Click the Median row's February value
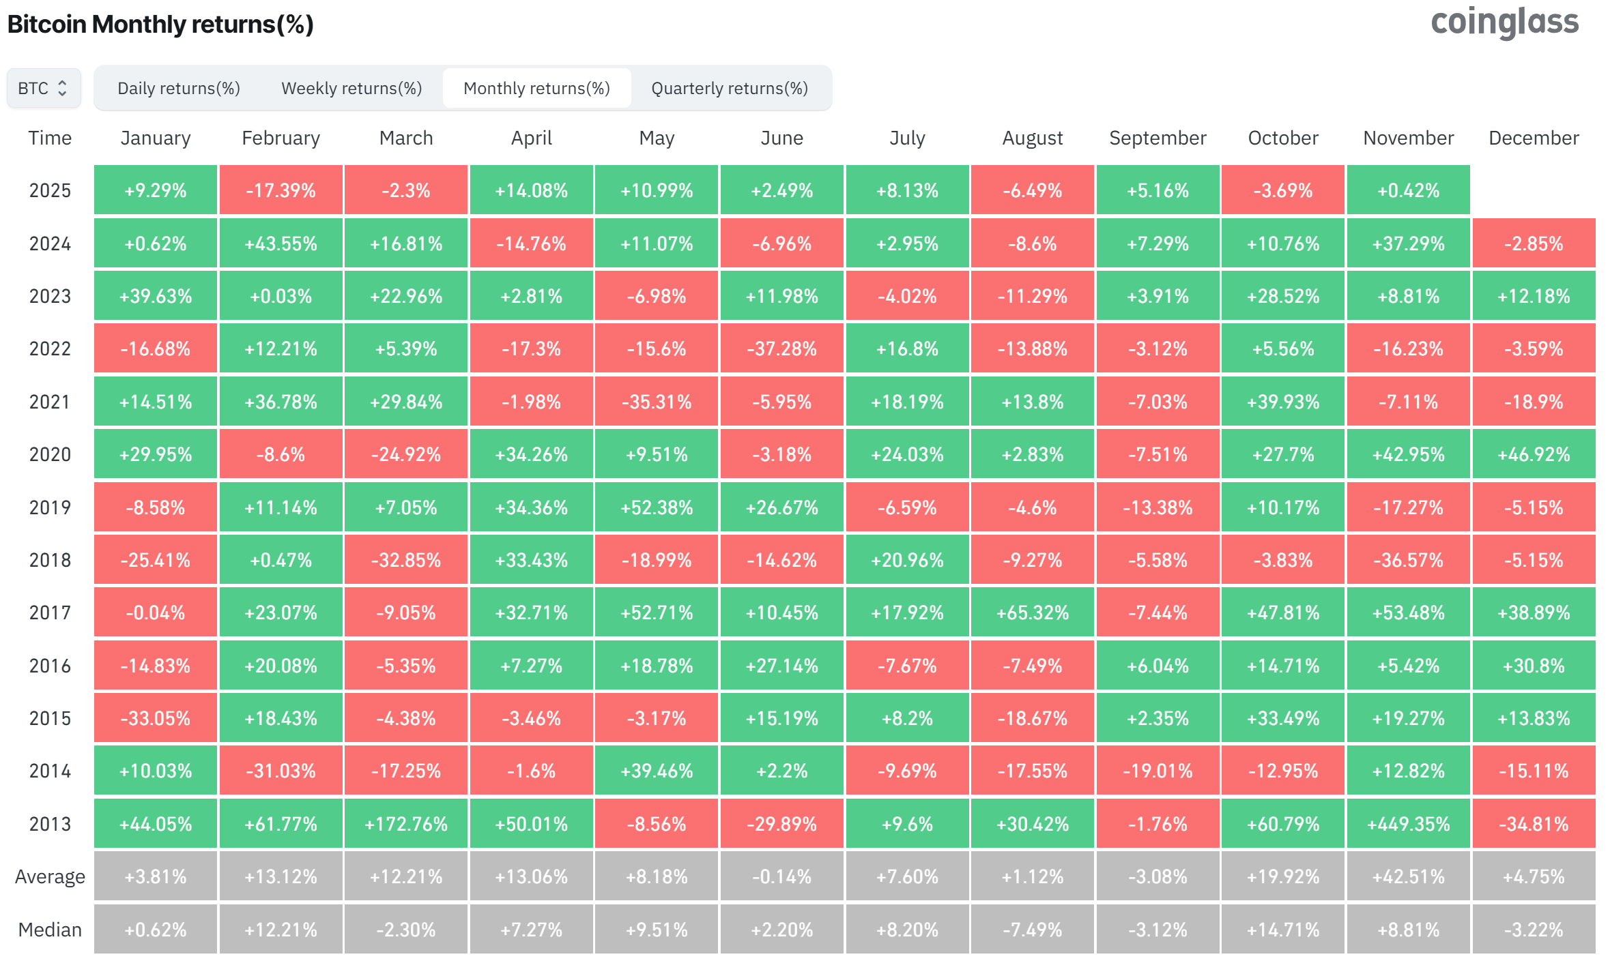 [x=281, y=928]
